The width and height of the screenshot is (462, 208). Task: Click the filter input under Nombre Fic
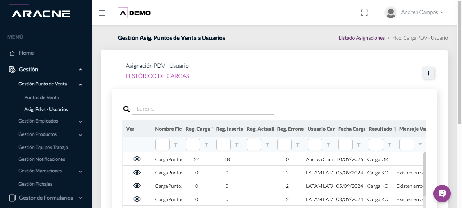click(x=162, y=145)
